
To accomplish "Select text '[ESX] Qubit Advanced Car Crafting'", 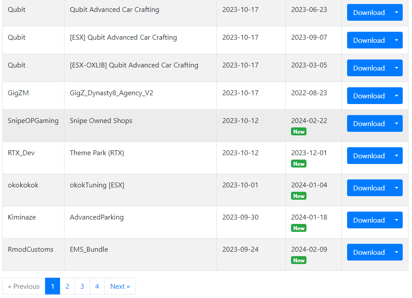I will pyautogui.click(x=123, y=37).
